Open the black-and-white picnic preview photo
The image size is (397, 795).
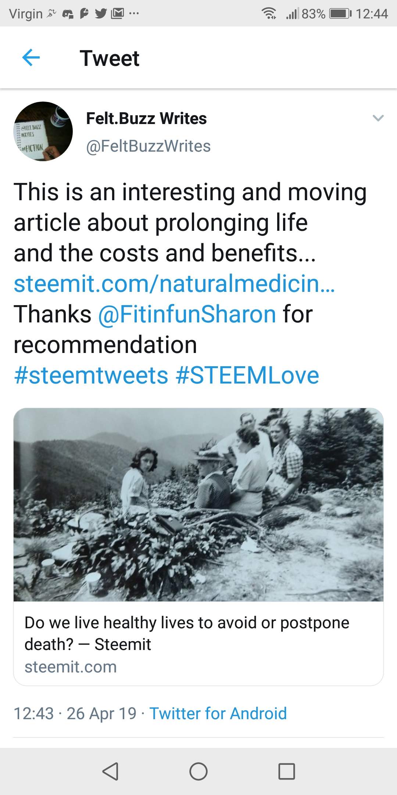(198, 504)
